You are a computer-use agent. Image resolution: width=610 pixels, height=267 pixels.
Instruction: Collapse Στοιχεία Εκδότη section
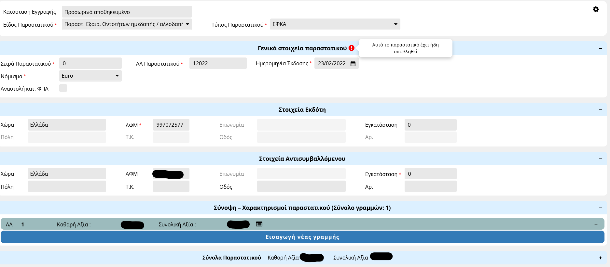coord(601,110)
